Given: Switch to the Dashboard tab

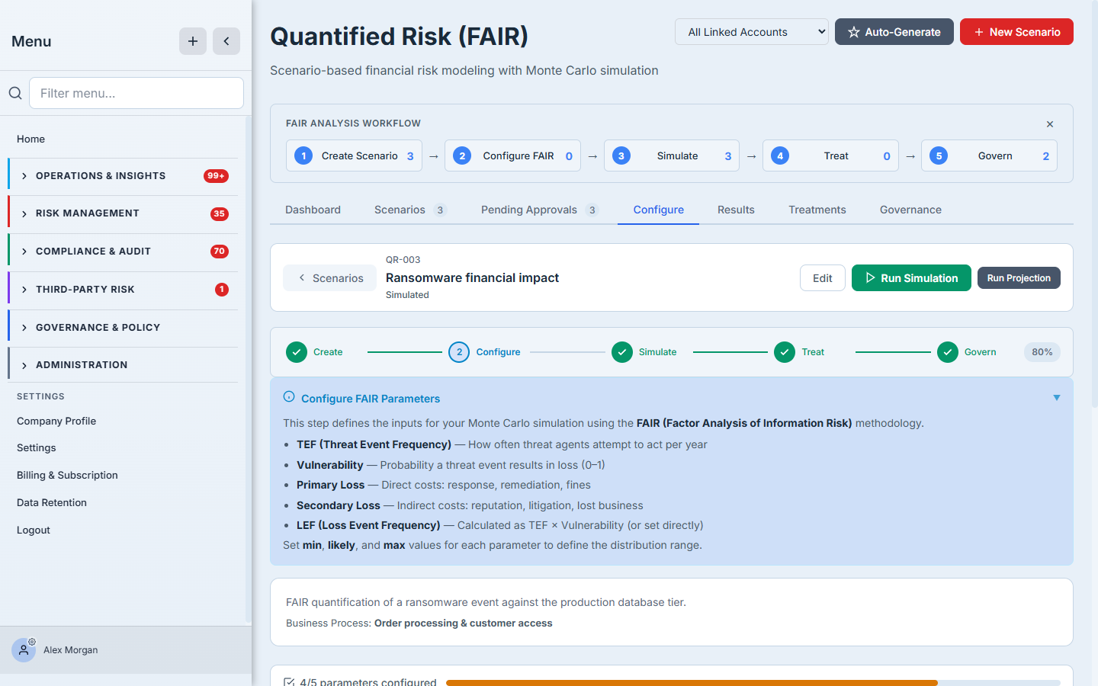Looking at the screenshot, I should (313, 210).
